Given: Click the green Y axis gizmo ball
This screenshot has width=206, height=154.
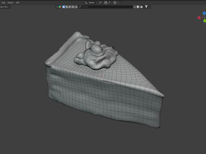Looking at the screenshot, I should point(205,21).
